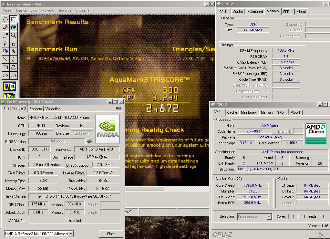Screen dimensions: 330x239
Task: Open the graphics card selection dropdown in GPU-Z
Action: click(71, 234)
